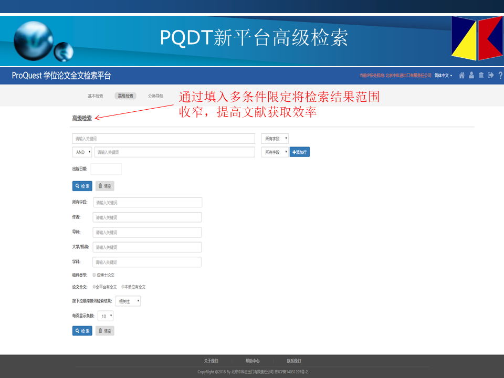Tick the 仅博士论文 checkbox
The image size is (504, 378).
[94, 275]
